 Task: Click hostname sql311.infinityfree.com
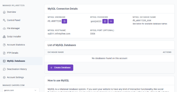pyautogui.click(x=59, y=34)
